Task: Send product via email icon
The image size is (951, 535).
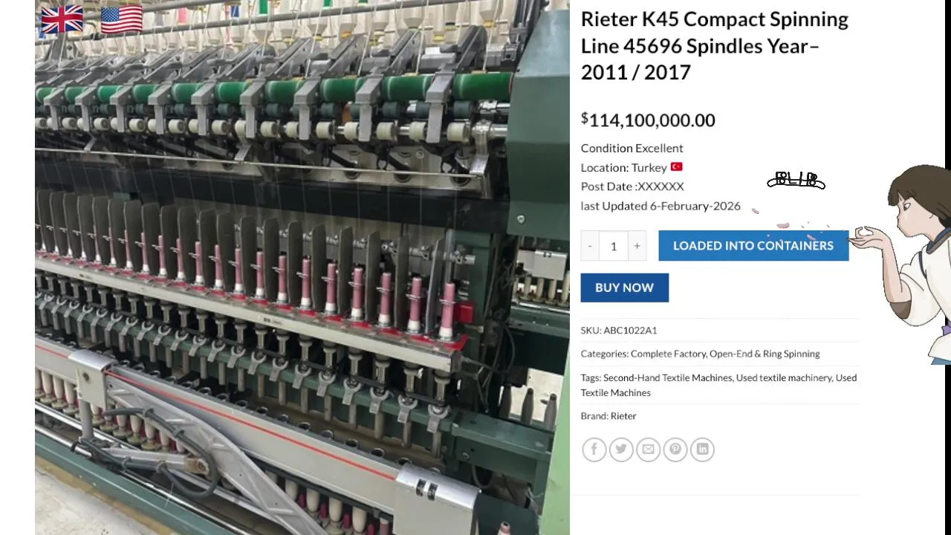Action: coord(648,449)
